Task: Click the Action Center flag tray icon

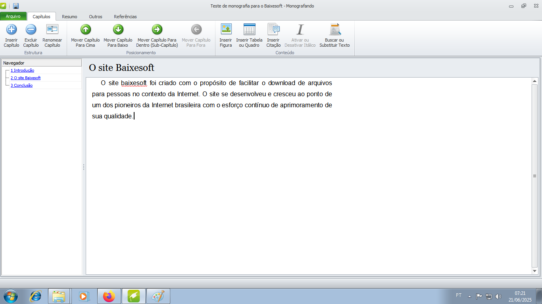Action: [x=479, y=296]
